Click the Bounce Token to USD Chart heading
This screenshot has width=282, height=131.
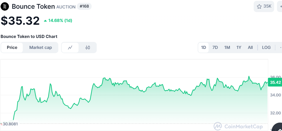(x=29, y=37)
